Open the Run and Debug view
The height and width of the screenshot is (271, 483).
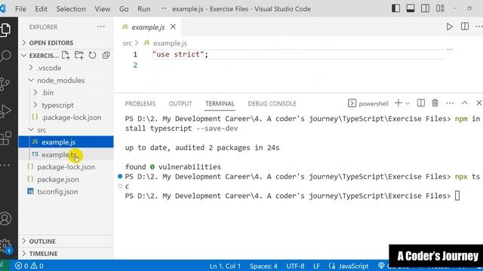[x=5, y=111]
